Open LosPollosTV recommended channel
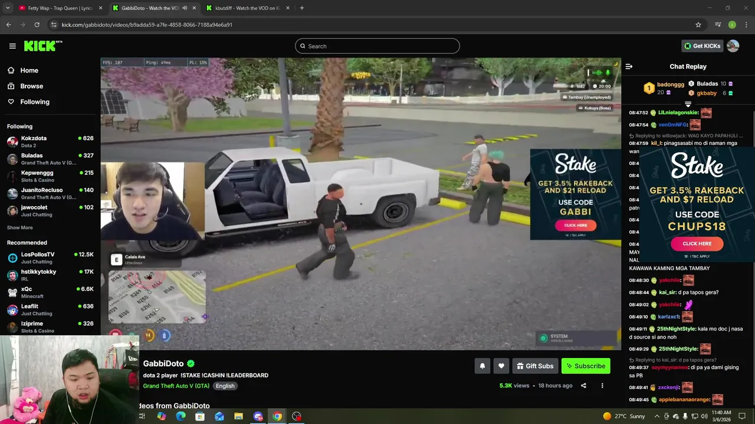Viewport: 755px width, 424px height. click(x=50, y=258)
